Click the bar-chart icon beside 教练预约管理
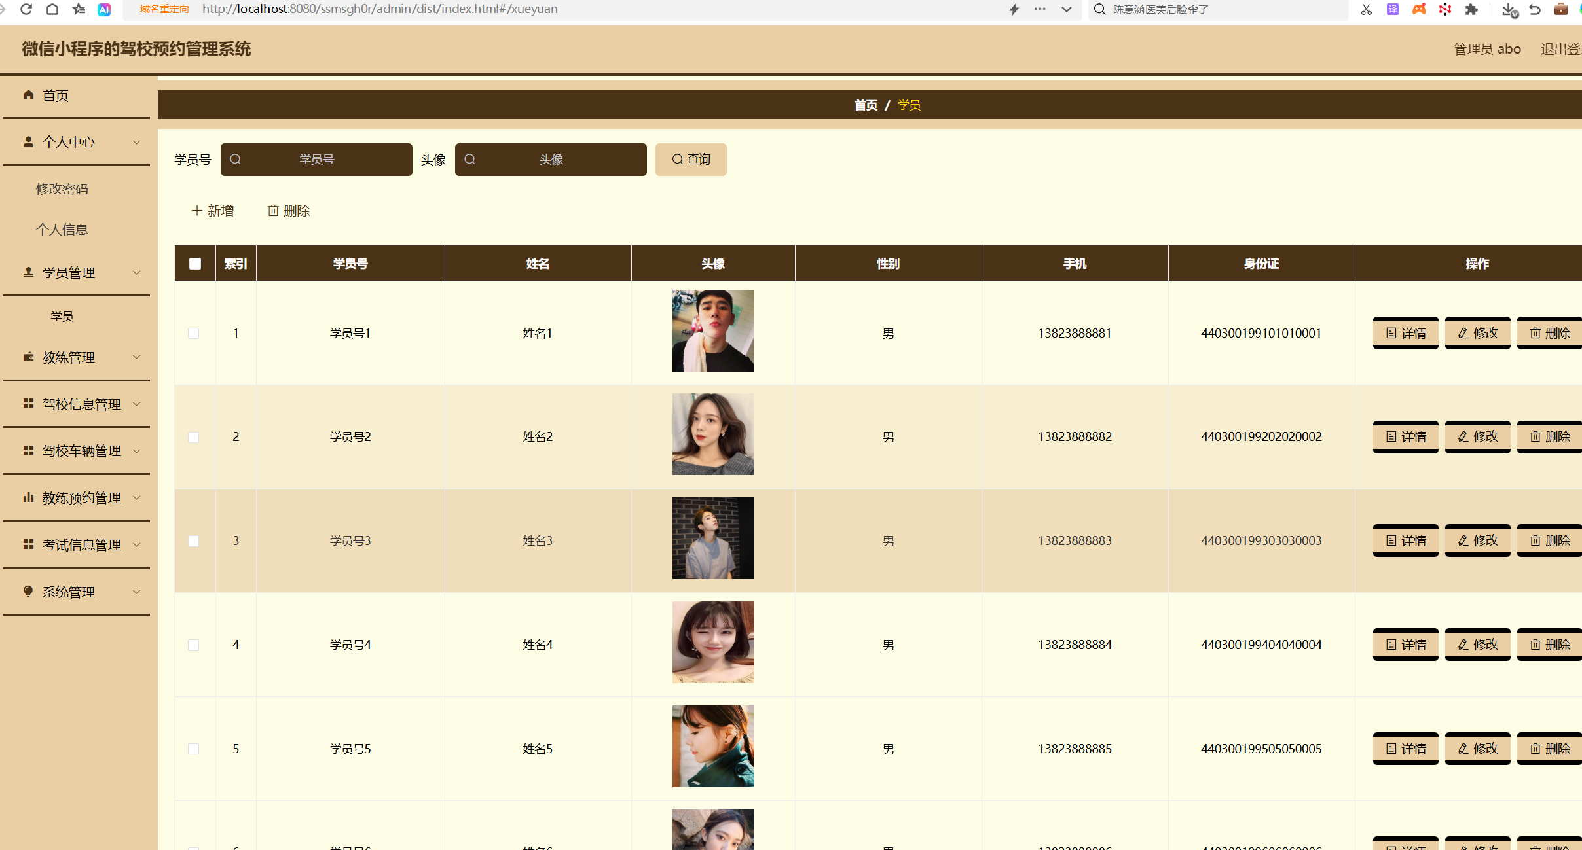 28,497
